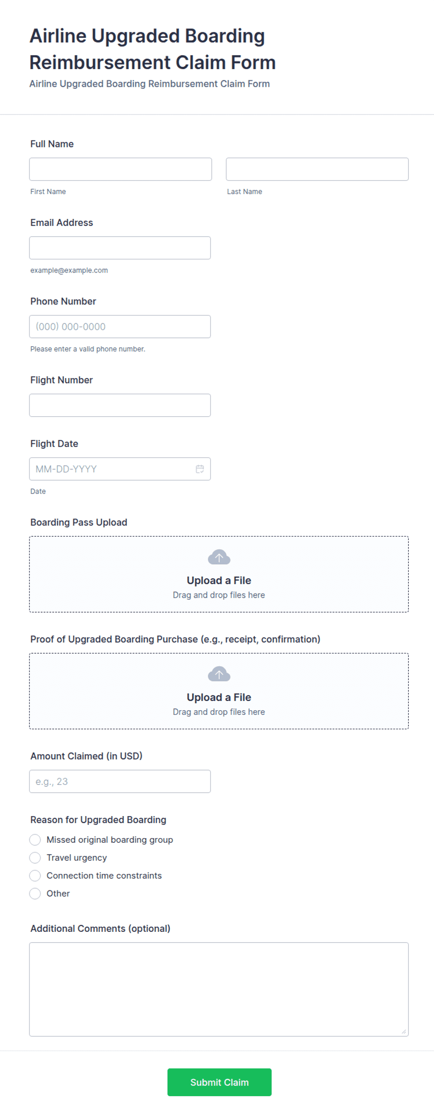Click the Amount Claimed in USD field
This screenshot has height=1119, width=434.
point(120,781)
